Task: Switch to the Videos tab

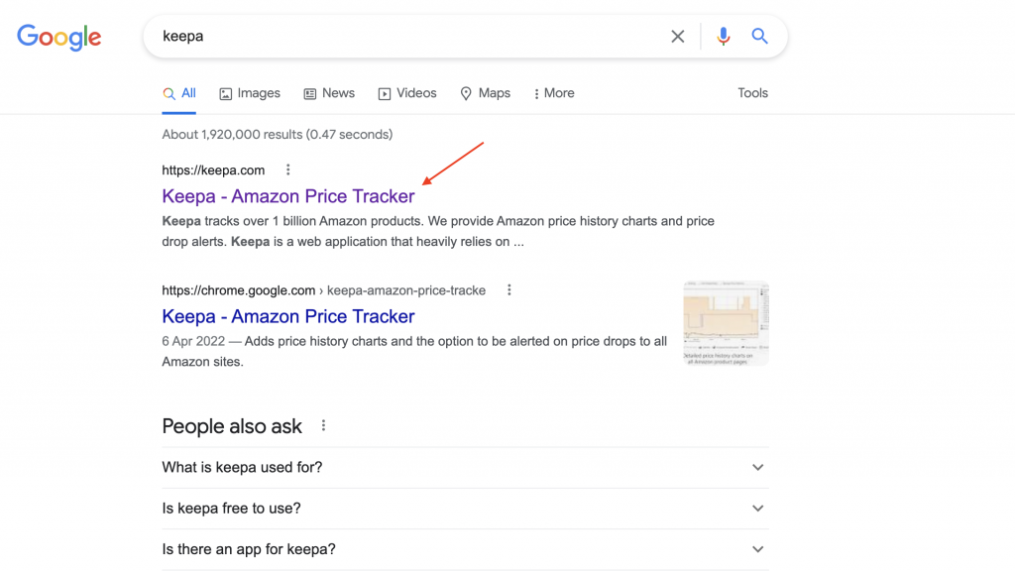Action: pos(407,93)
